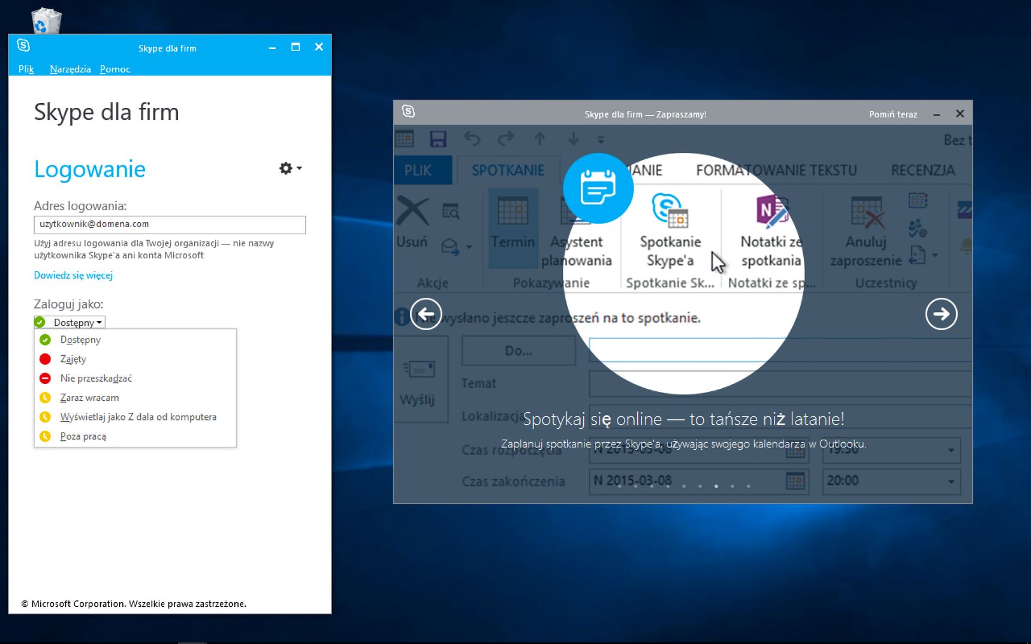The height and width of the screenshot is (644, 1031).
Task: Click the Adres logowania input field
Action: 170,225
